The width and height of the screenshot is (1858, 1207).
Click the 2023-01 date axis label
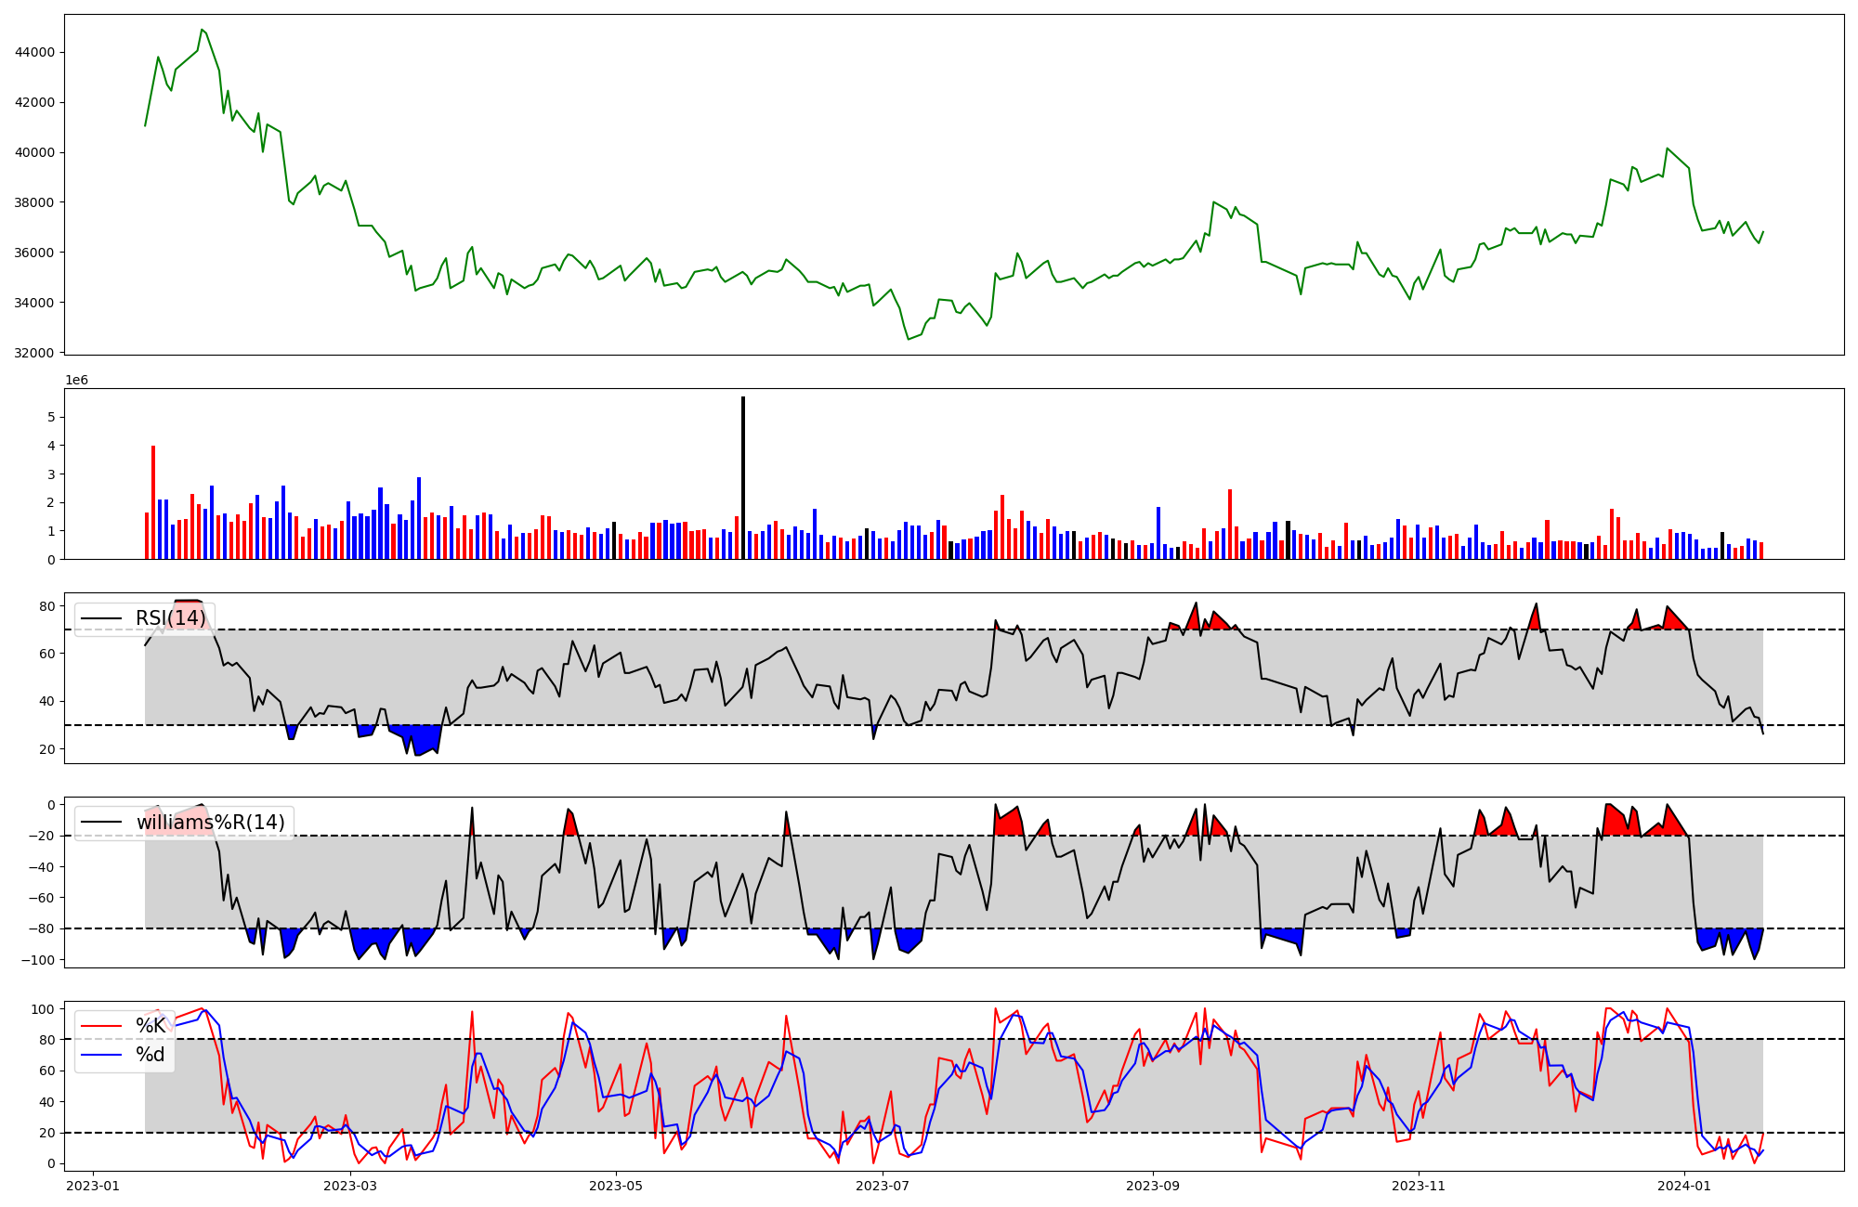pyautogui.click(x=92, y=1185)
